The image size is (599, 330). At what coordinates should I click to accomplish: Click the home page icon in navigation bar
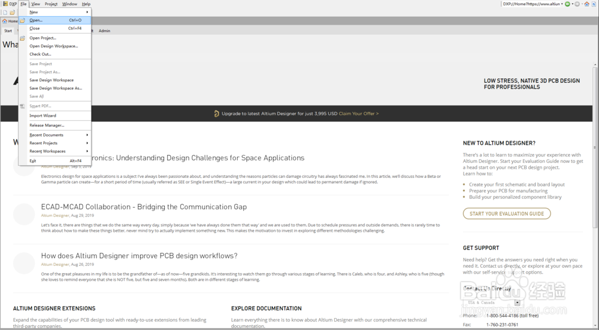coord(587,4)
